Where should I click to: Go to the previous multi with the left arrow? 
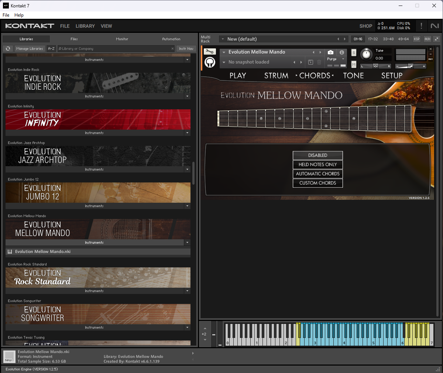pyautogui.click(x=338, y=39)
